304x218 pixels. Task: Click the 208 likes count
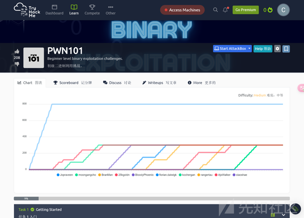click(x=17, y=58)
